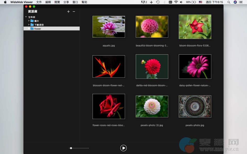Click the minus icon to remove folder

tap(74, 12)
